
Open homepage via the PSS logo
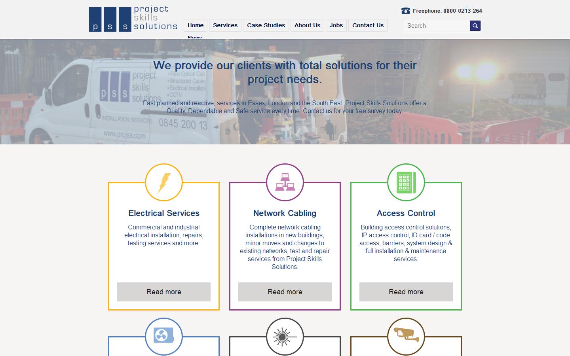point(133,18)
